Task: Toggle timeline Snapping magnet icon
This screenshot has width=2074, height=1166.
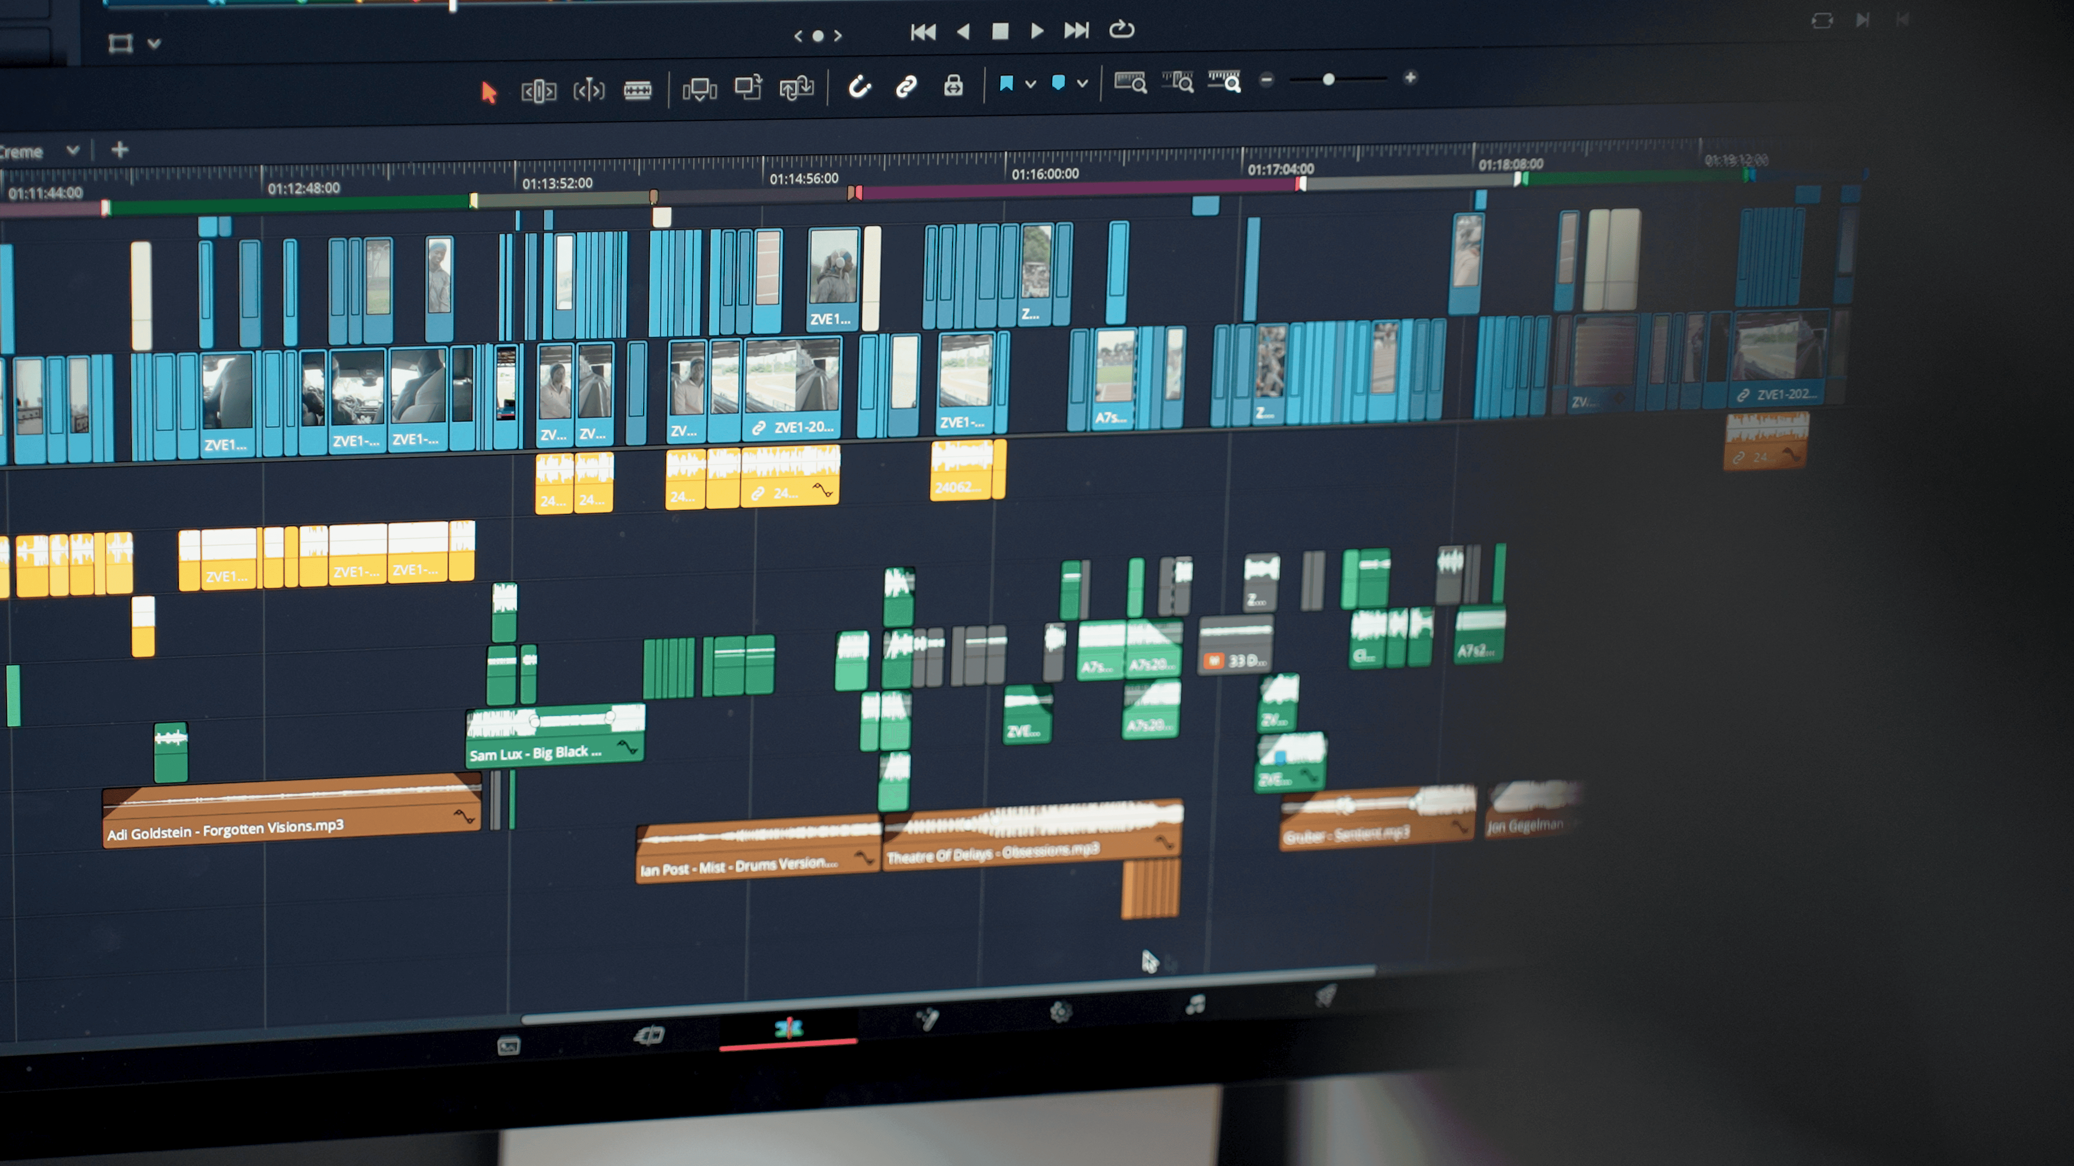Action: tap(860, 86)
